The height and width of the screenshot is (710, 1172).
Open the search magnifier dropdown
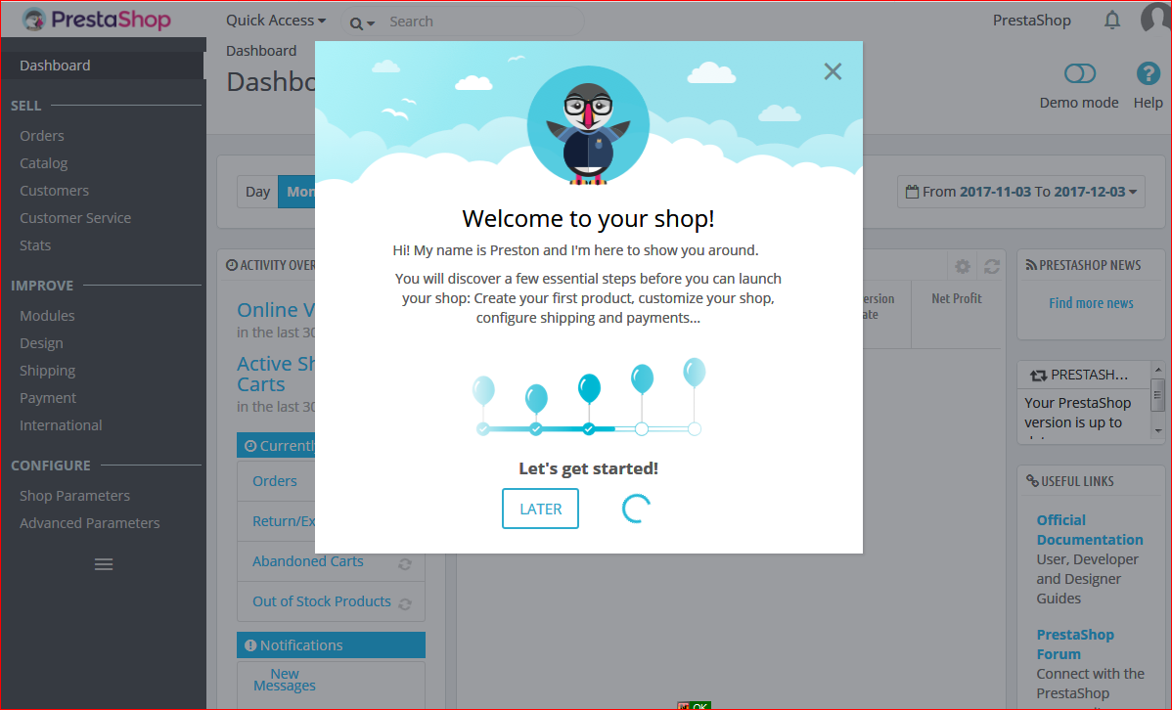pos(362,23)
